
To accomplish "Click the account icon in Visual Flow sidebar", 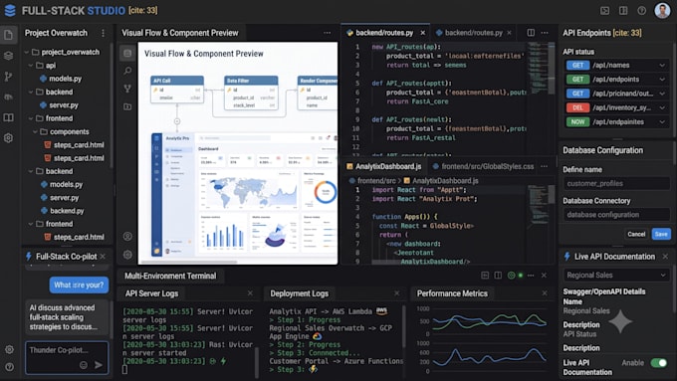I will click(127, 236).
